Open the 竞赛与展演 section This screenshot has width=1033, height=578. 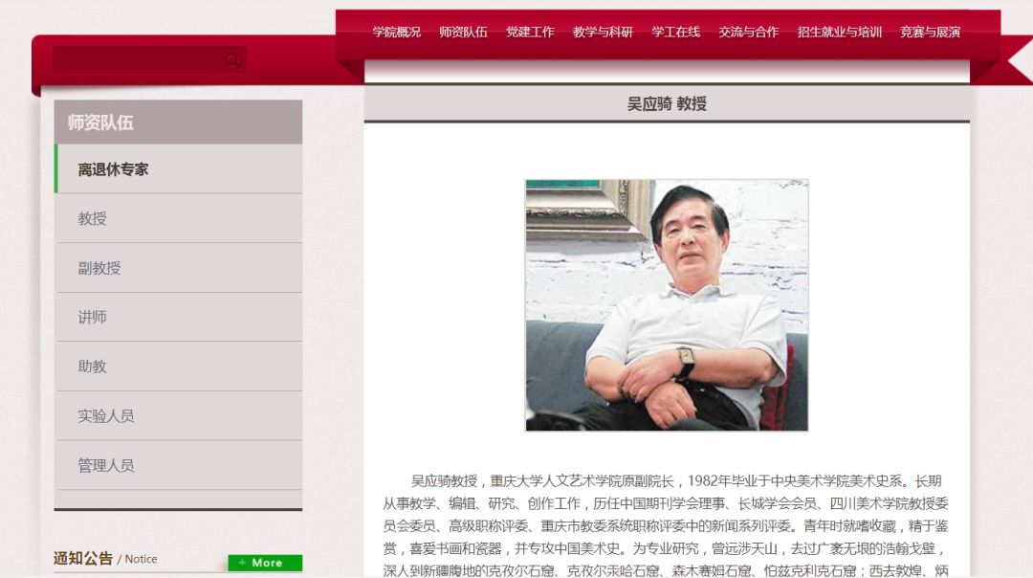pos(931,32)
